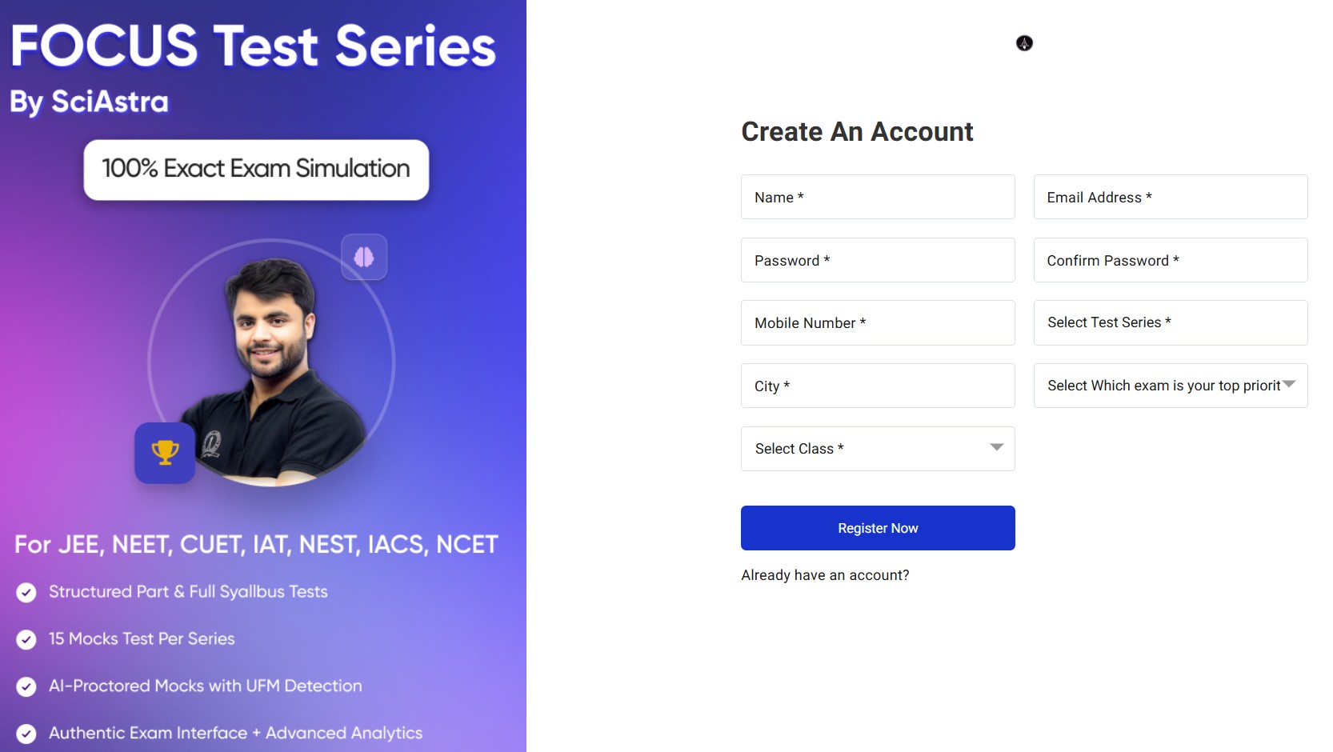
Task: Click the Register Now button
Action: [877, 527]
